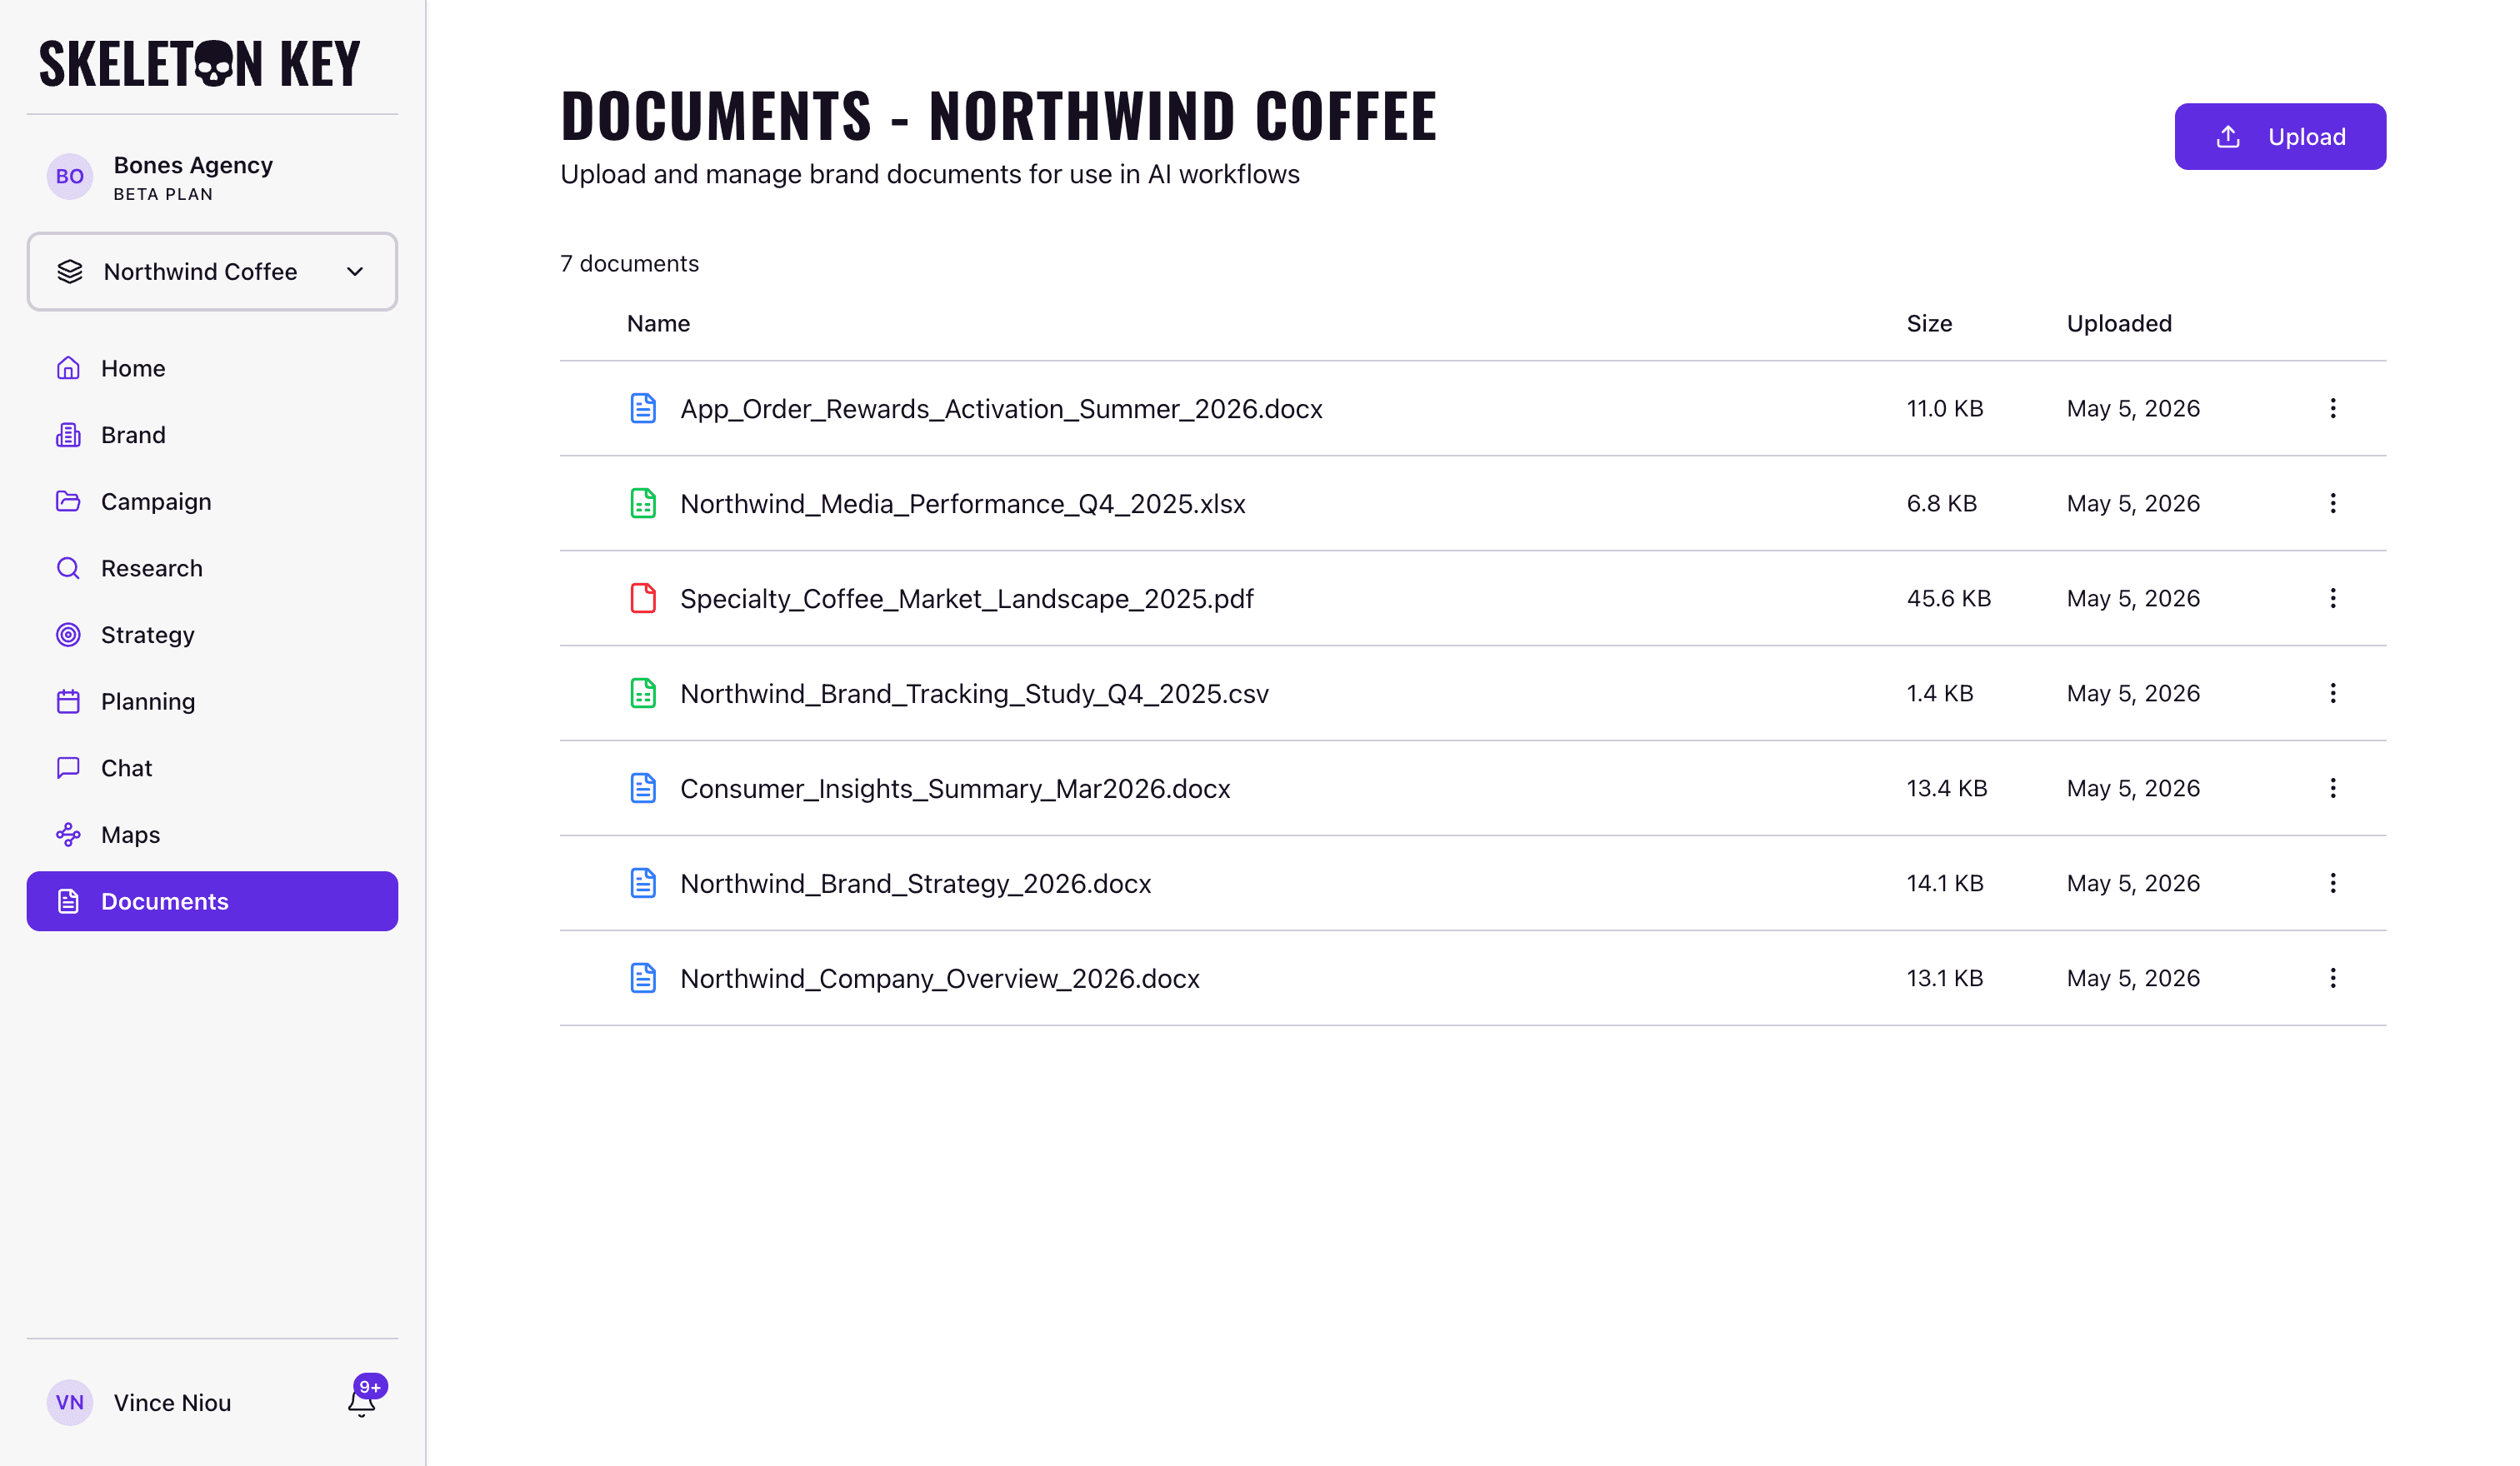Click the Vince Niou user name
Screen dimensions: 2520x1466
pos(172,1403)
